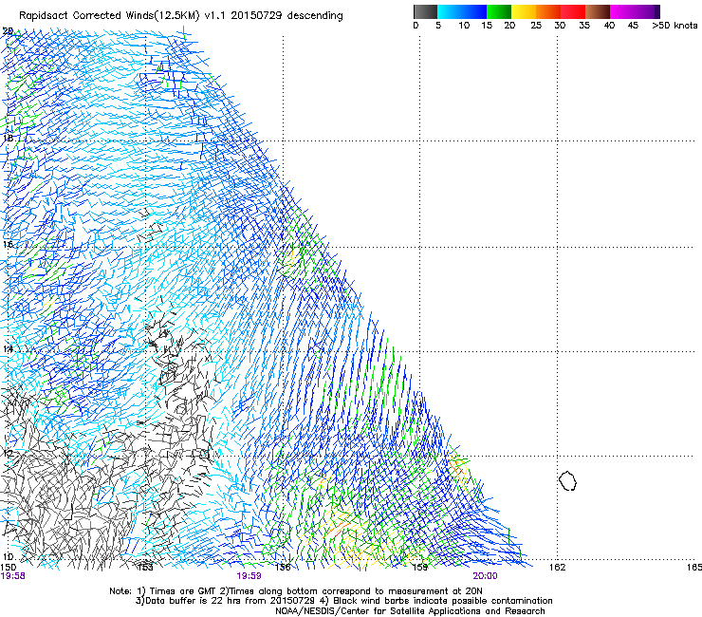Screen dimensions: 702x617
Task: Click the brown 35-40 knots color segment
Action: [598, 11]
